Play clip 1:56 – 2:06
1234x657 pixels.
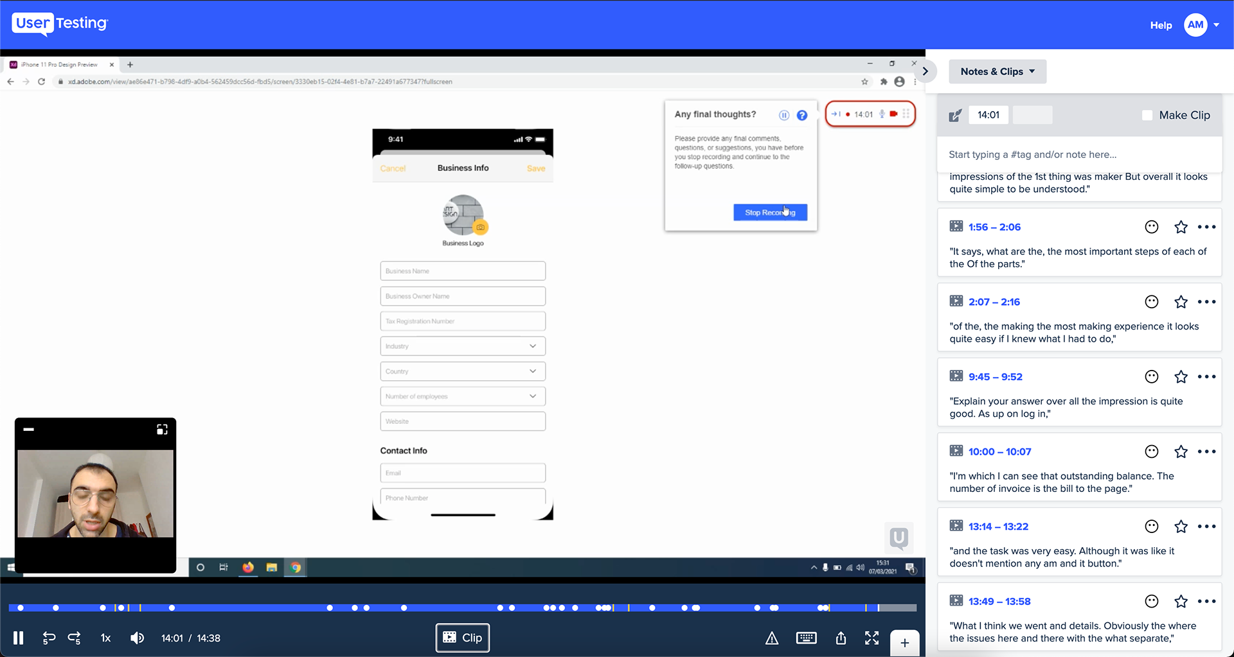click(994, 227)
